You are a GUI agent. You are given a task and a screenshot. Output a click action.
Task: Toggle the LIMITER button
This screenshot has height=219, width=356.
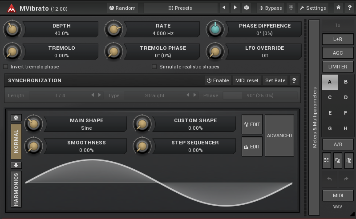tap(338, 67)
